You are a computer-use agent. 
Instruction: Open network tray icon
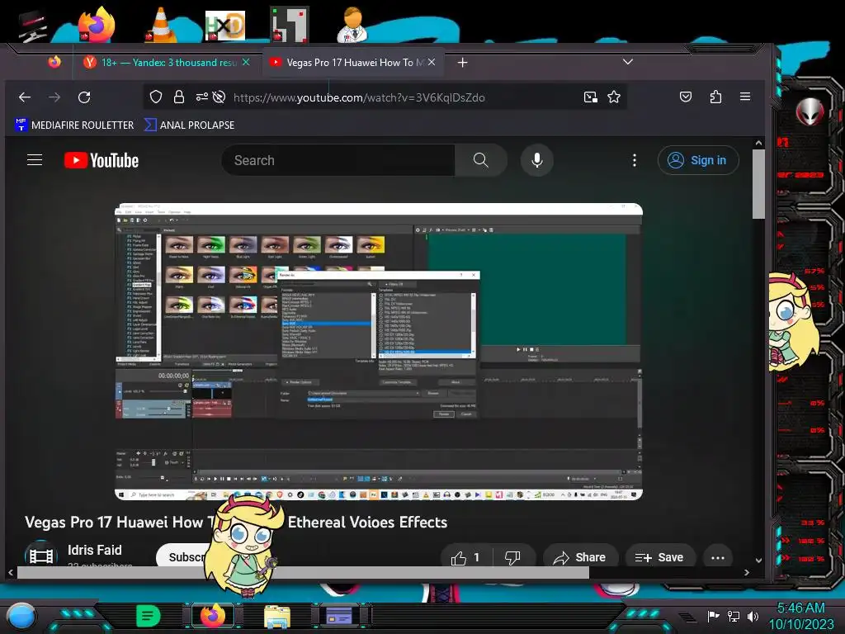click(734, 616)
